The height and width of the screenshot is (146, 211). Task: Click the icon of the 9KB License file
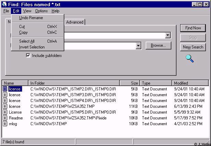(x=5, y=112)
